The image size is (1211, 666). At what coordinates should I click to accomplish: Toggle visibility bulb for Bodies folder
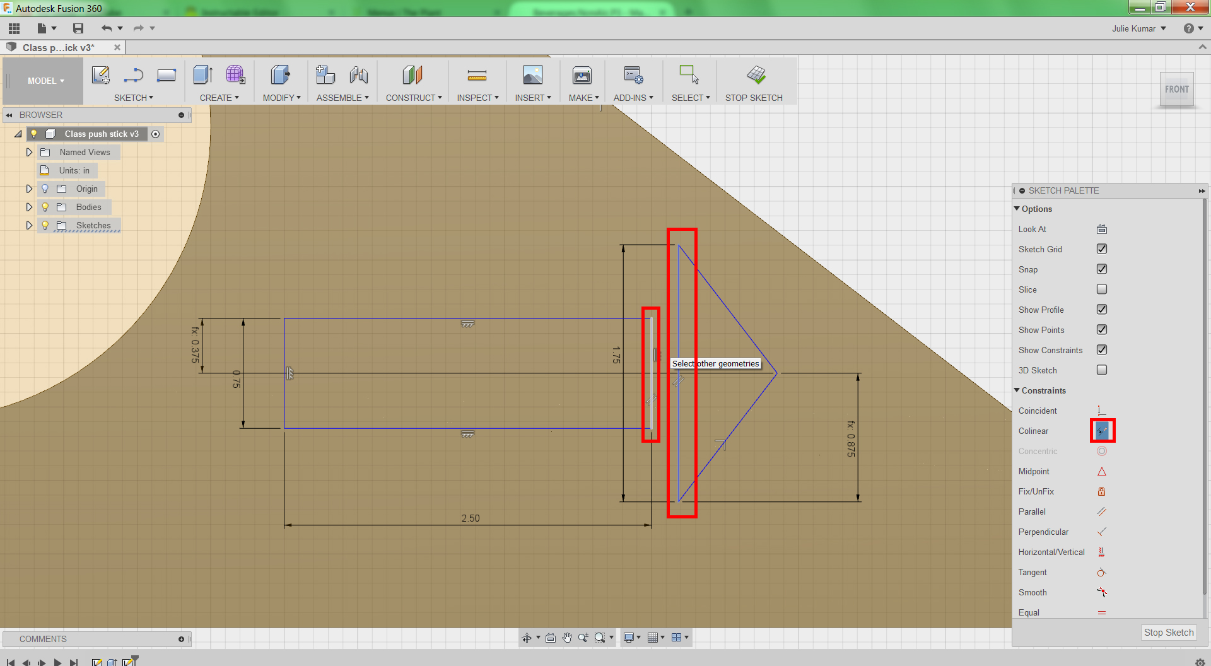pos(45,207)
